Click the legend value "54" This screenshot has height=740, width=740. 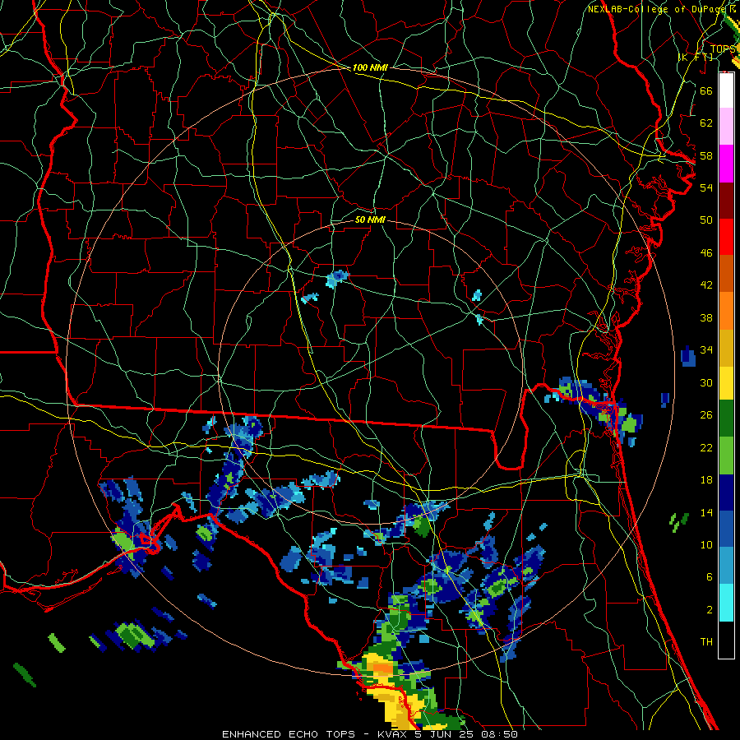(x=706, y=187)
